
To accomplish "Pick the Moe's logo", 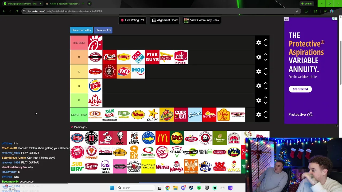I will 177,138.
